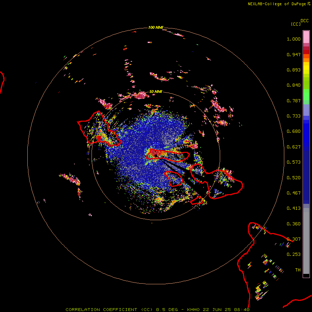Click the 0.787 color scale value
Image resolution: width=312 pixels, height=312 pixels.
point(294,101)
